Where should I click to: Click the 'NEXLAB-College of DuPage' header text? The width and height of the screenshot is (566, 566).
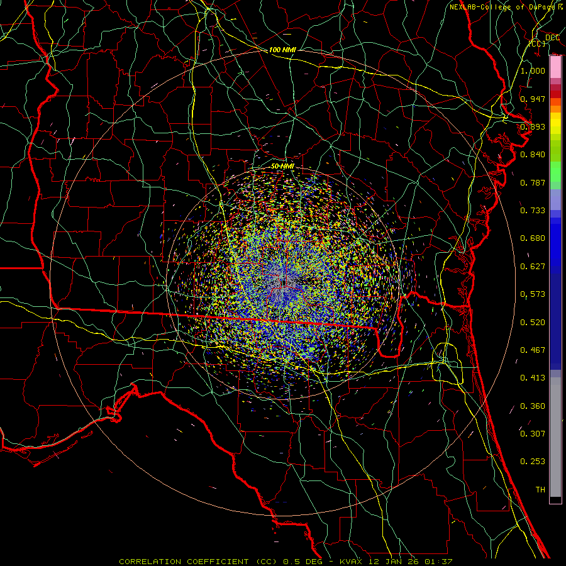pos(502,7)
